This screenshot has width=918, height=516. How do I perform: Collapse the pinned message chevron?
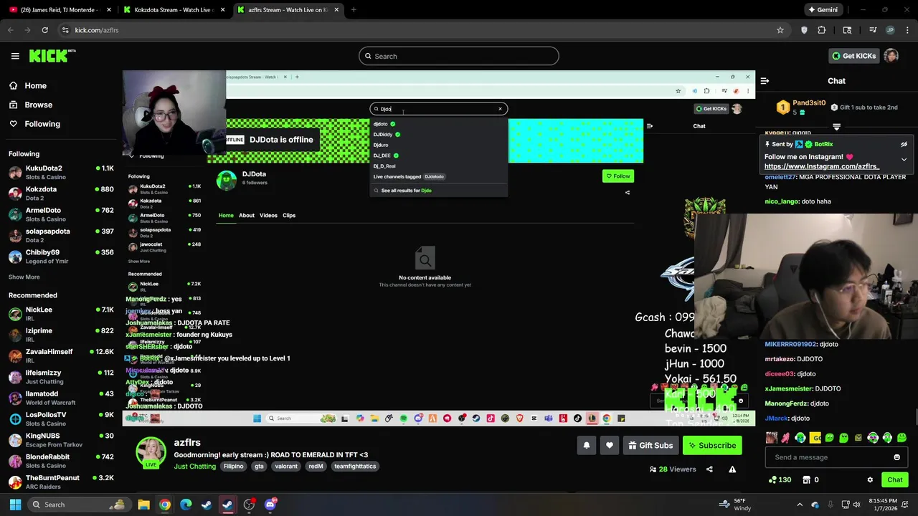[x=904, y=159]
